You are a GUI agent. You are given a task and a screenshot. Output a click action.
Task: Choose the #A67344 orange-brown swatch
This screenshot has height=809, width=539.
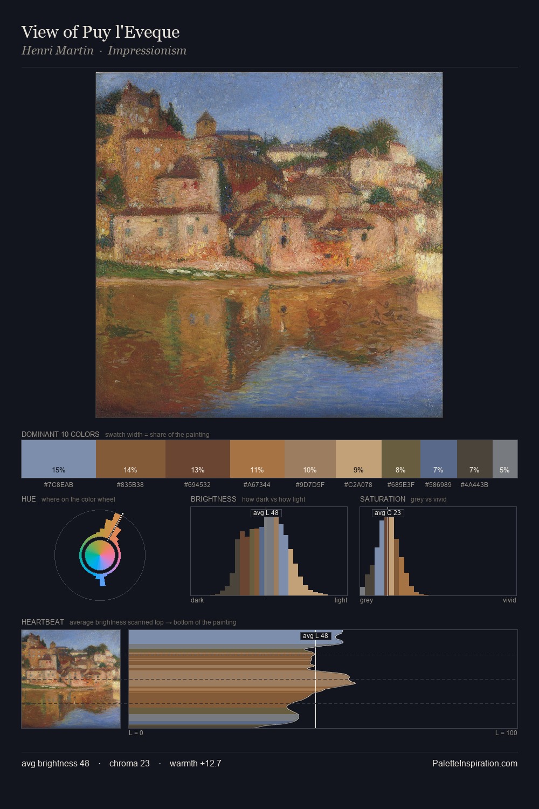[257, 459]
